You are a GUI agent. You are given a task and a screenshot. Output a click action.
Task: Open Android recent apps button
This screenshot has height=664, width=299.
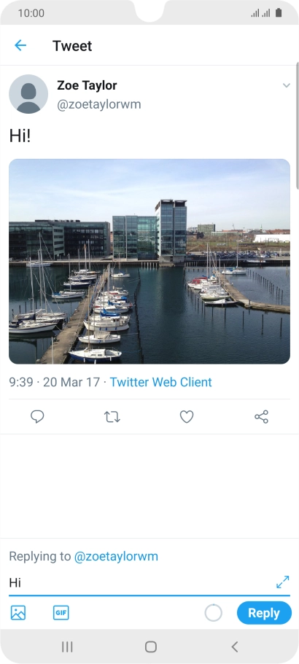pos(67,647)
